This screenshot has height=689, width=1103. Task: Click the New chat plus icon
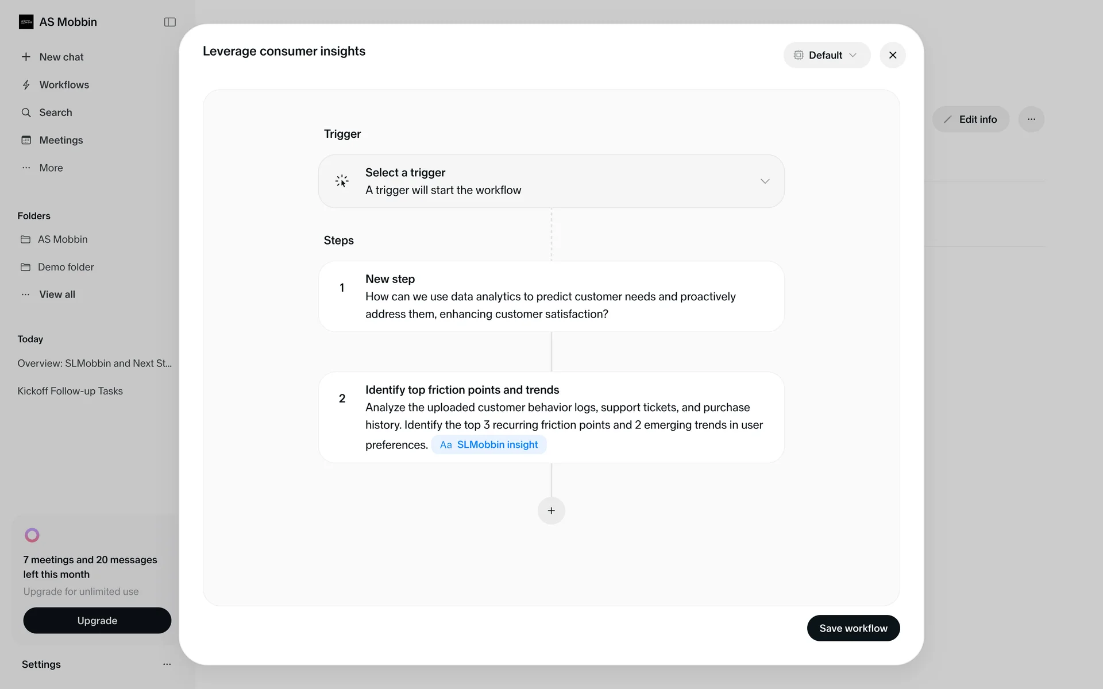pyautogui.click(x=26, y=57)
